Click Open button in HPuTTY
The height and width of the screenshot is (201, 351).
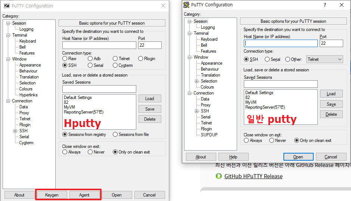pos(117,195)
